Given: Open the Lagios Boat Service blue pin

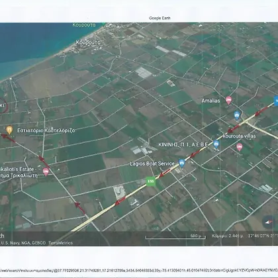Looking at the screenshot, I should click(x=181, y=163).
